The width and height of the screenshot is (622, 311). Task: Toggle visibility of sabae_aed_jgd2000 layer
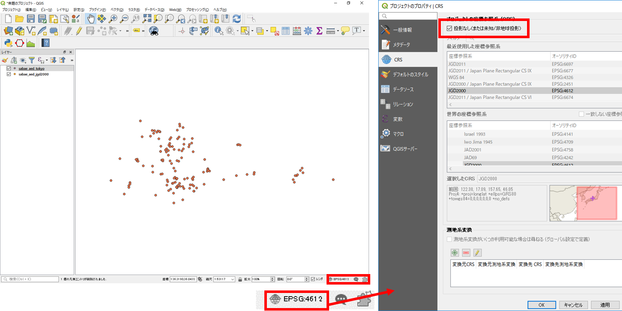pyautogui.click(x=9, y=74)
